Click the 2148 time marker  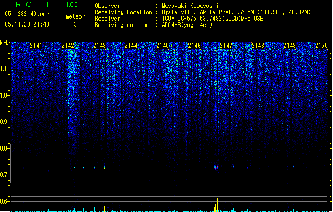258,46
